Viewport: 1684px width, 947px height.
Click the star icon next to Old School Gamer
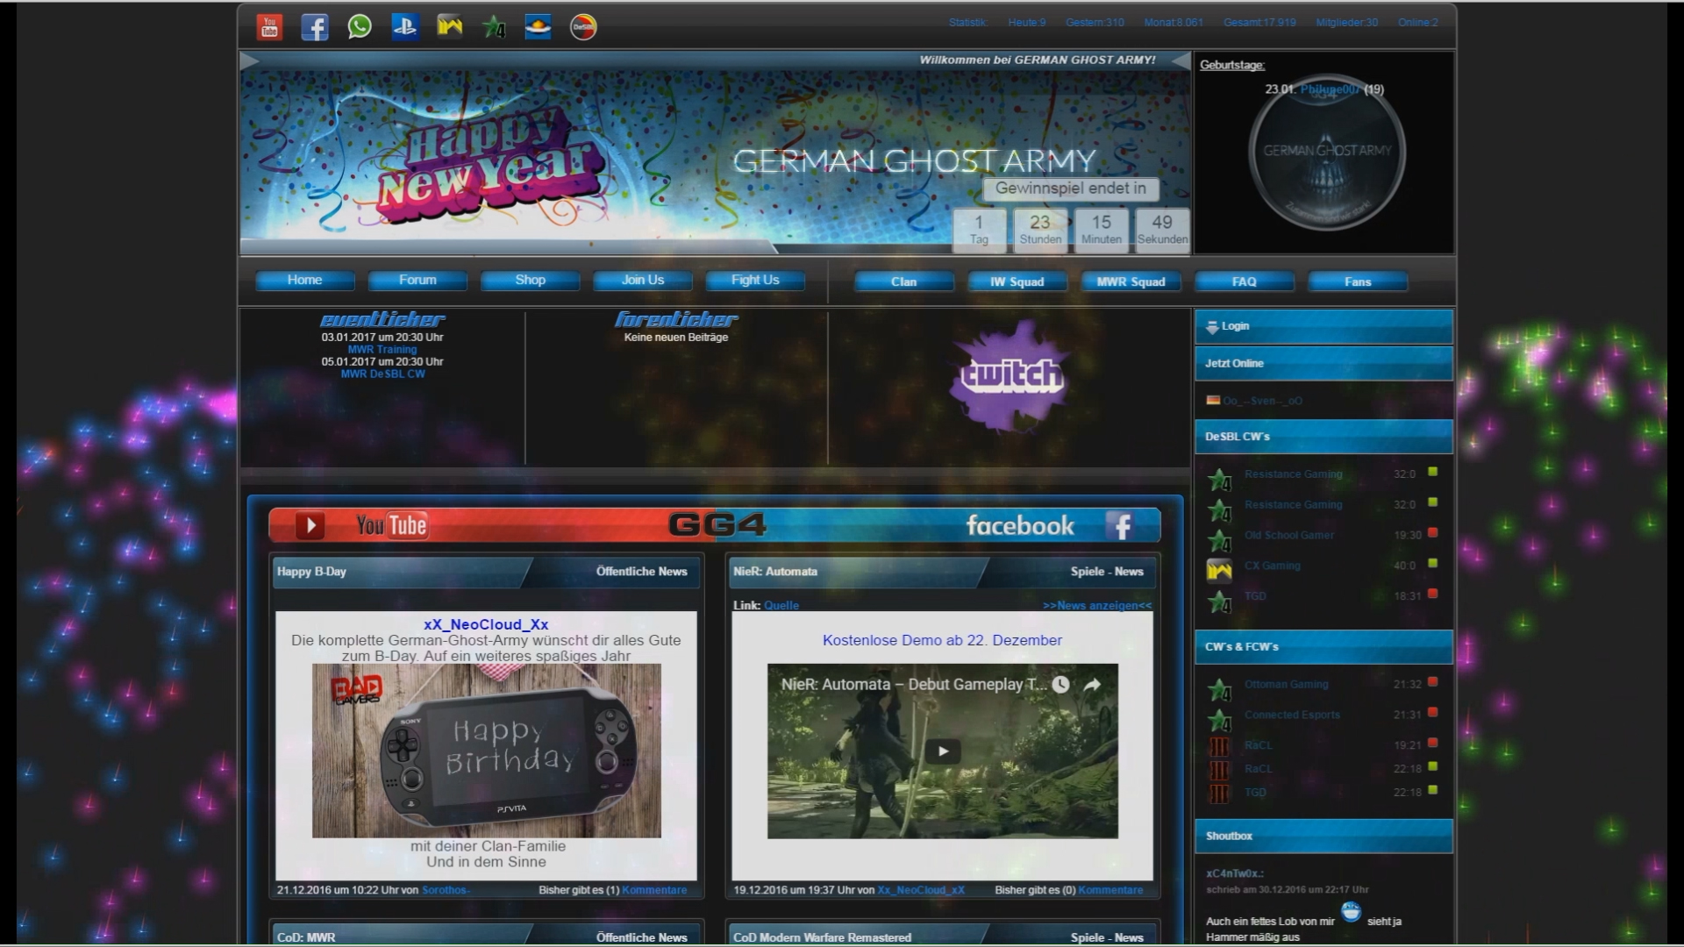tap(1219, 541)
